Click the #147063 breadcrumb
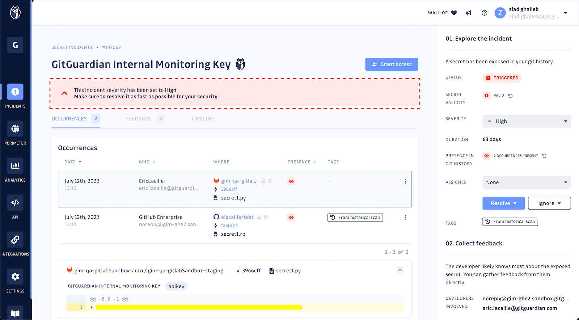 111,47
